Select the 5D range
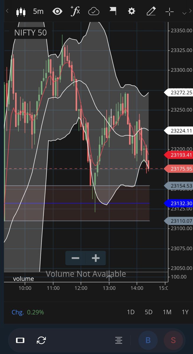Screen dimensions: 193x354 pyautogui.click(x=148, y=312)
